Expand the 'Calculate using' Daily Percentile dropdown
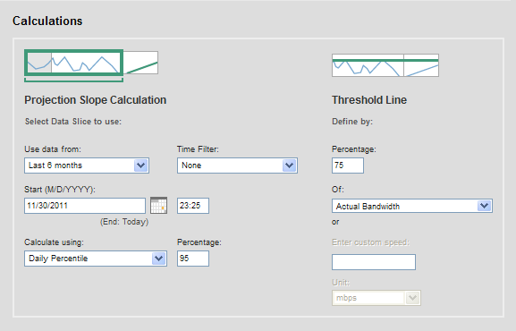The width and height of the screenshot is (516, 331). pos(96,259)
